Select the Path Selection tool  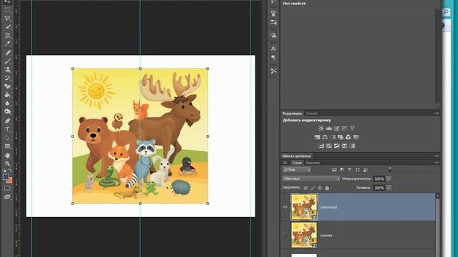click(7, 138)
